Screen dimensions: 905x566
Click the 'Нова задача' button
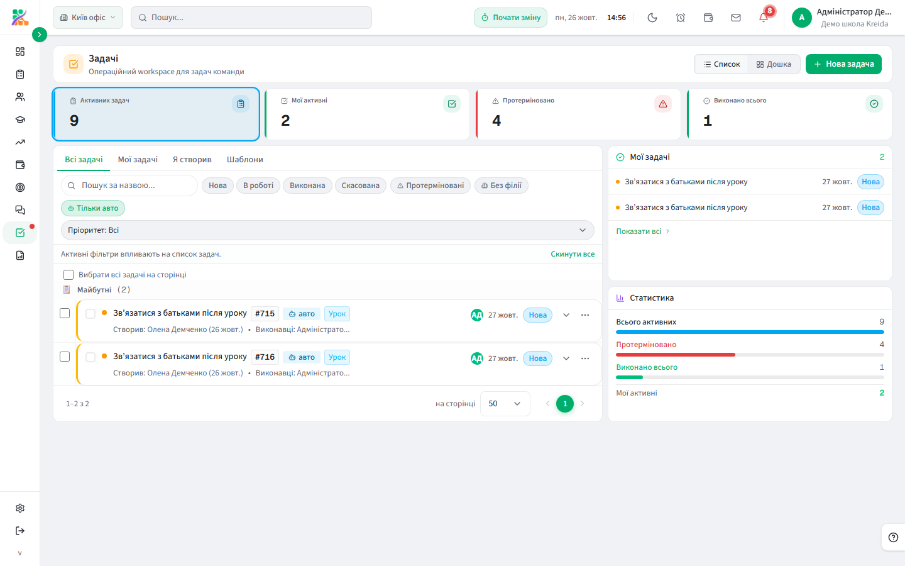point(843,64)
